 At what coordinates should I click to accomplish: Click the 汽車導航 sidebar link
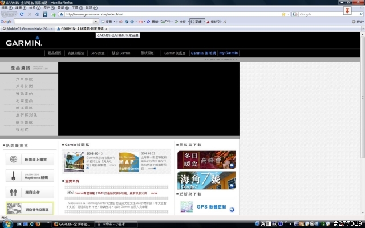pyautogui.click(x=24, y=79)
